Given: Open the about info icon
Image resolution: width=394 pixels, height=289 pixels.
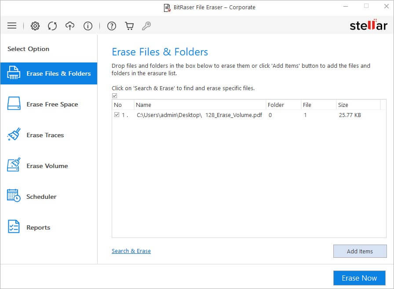Looking at the screenshot, I should tap(88, 26).
